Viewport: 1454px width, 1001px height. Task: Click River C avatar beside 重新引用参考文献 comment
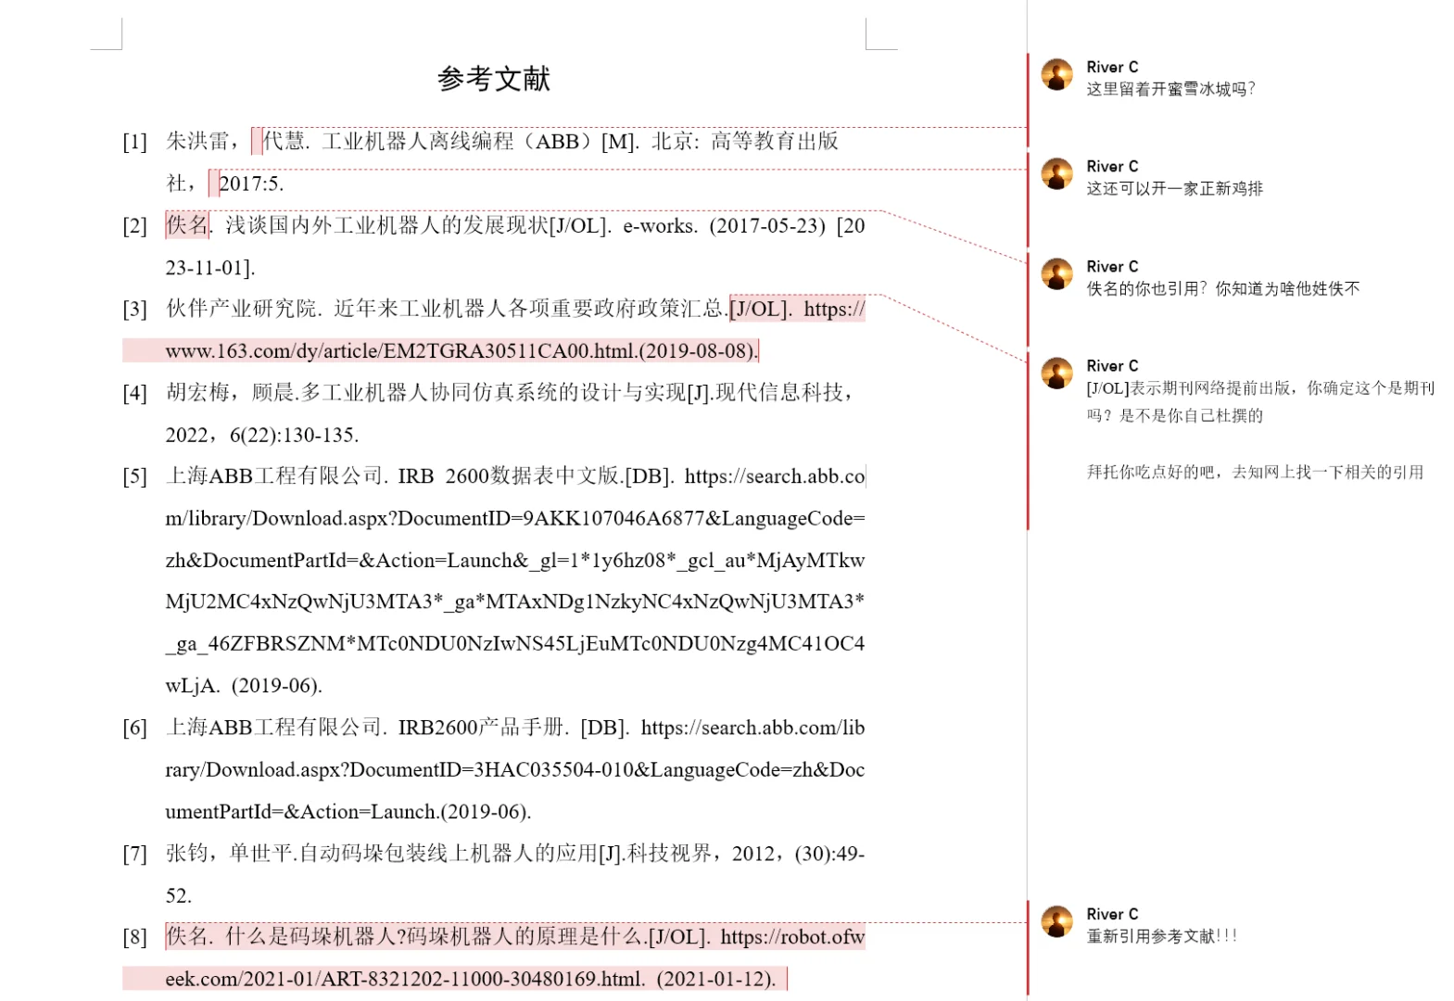1056,921
